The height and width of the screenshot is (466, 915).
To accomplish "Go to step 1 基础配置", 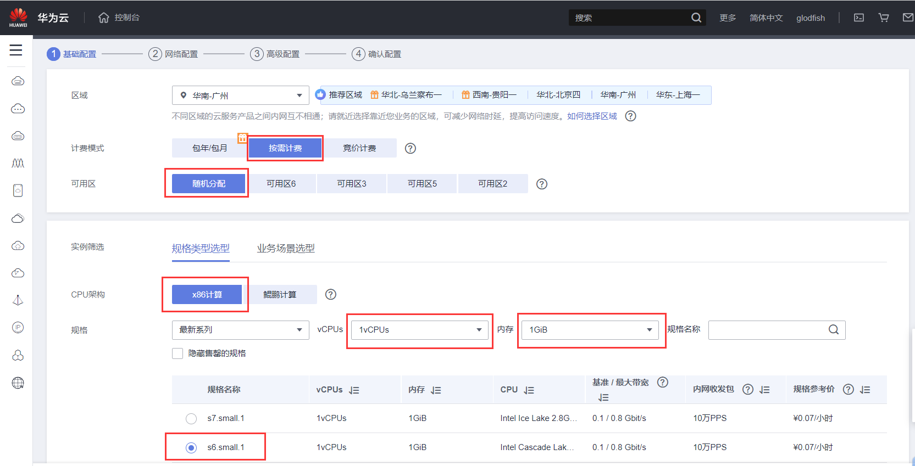I will click(72, 54).
